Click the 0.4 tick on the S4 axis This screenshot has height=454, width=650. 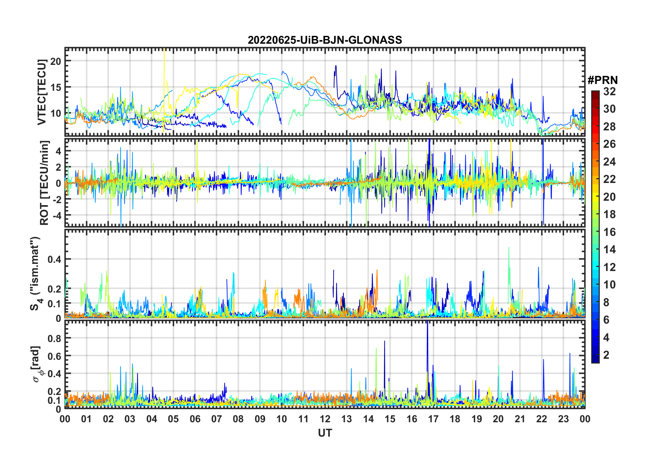54,259
